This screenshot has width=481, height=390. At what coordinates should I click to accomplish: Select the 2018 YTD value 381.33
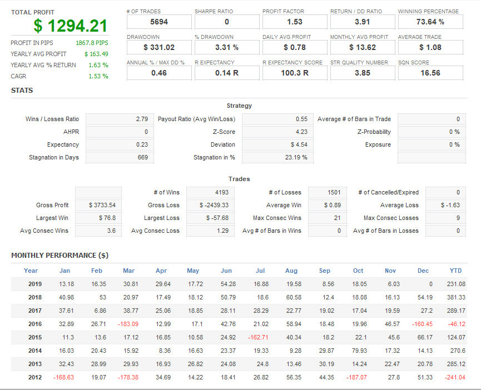click(x=456, y=297)
